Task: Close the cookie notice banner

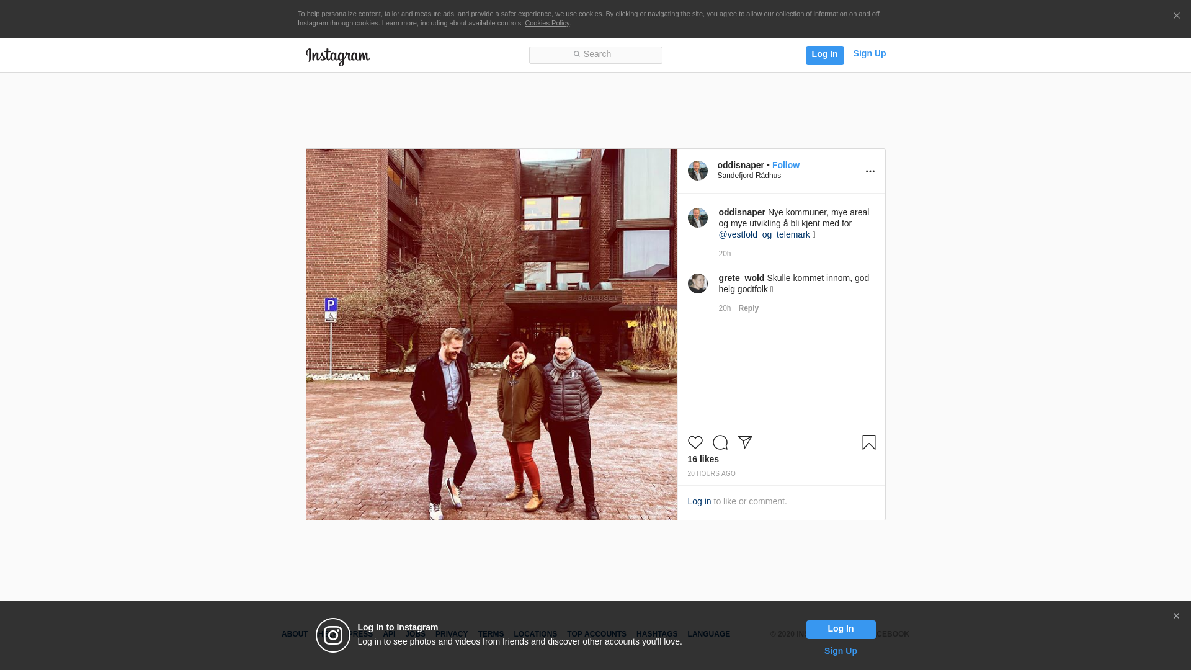Action: point(1176,16)
